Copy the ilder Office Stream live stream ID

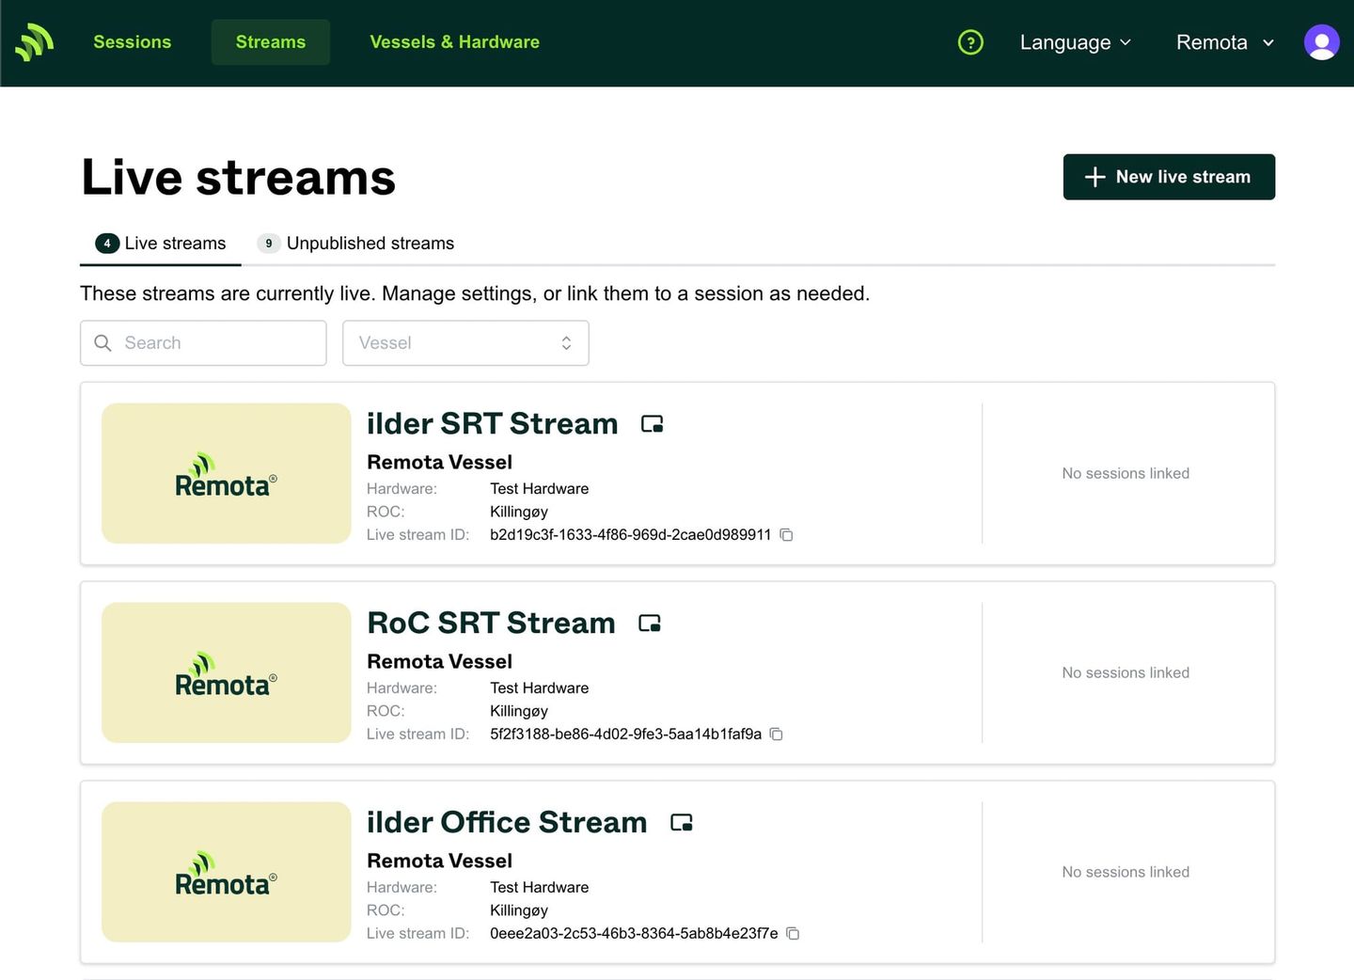point(793,934)
